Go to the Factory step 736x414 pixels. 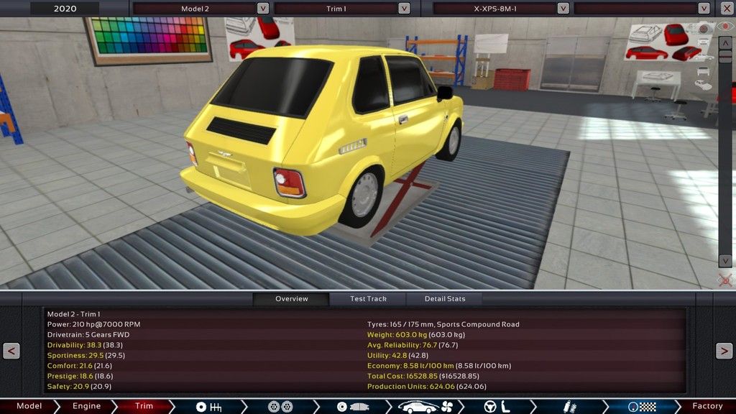pos(707,407)
